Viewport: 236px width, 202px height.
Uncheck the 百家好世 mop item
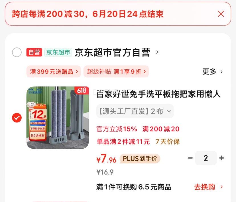coord(17,118)
